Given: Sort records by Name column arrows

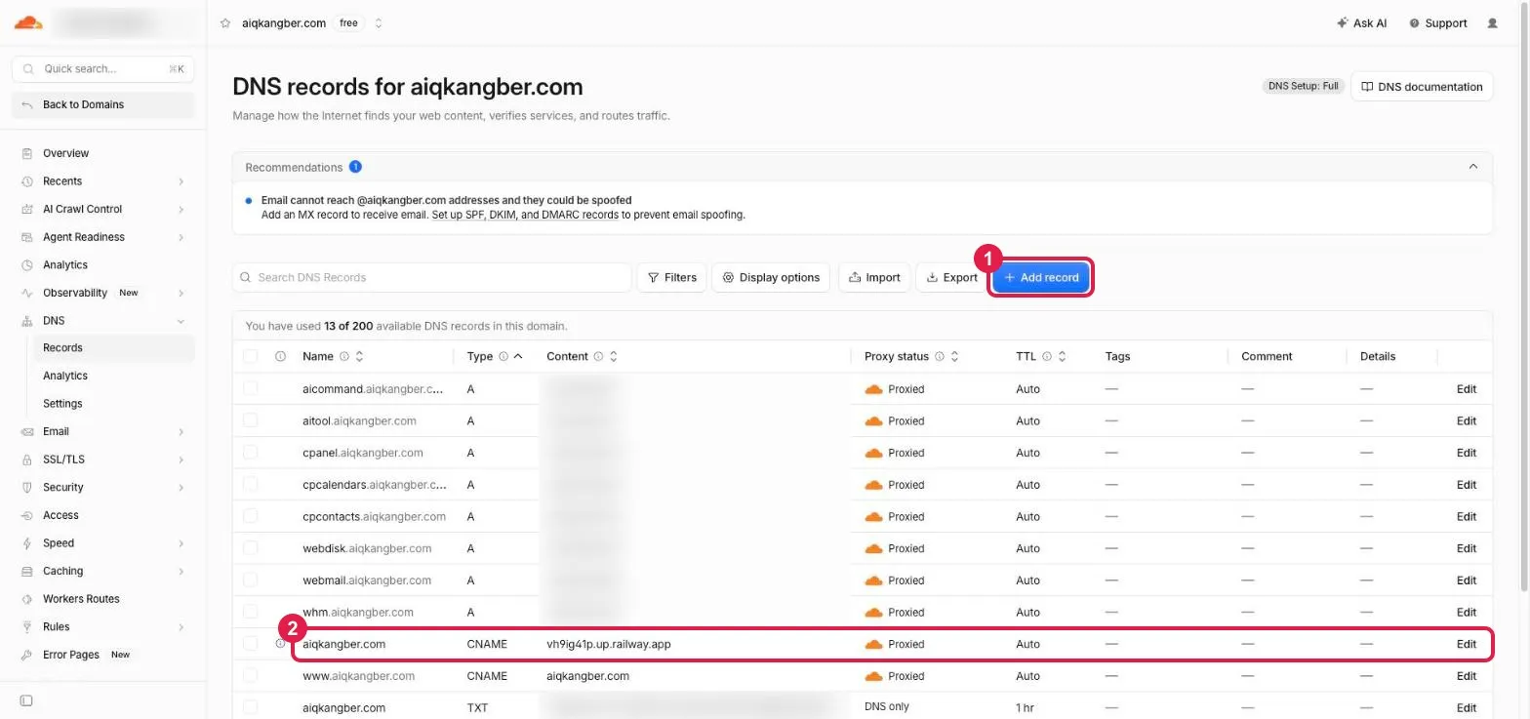Looking at the screenshot, I should click(x=359, y=357).
